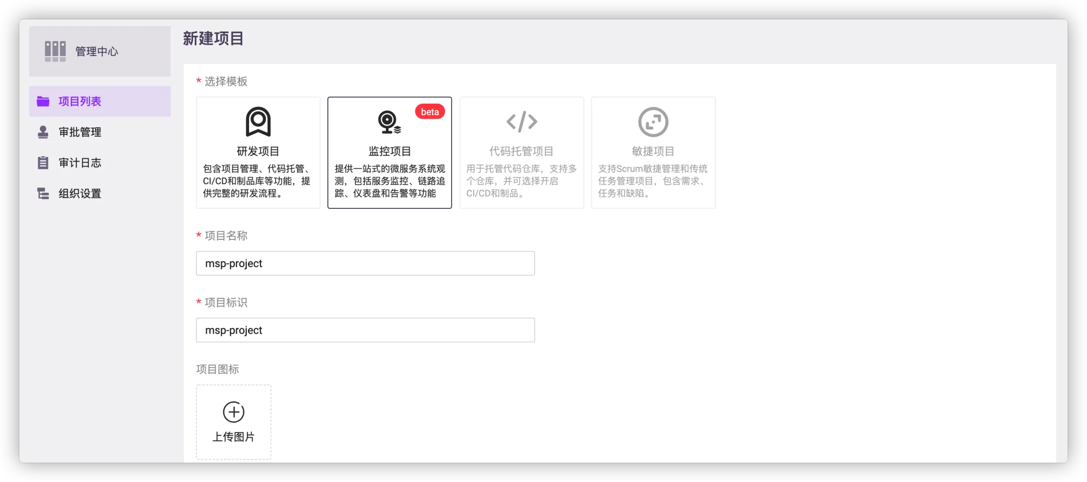Pick the 敏捷项目 template description
1087x482 pixels.
point(653,181)
